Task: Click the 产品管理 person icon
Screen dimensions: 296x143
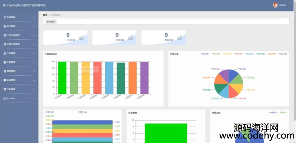Action: [5, 54]
